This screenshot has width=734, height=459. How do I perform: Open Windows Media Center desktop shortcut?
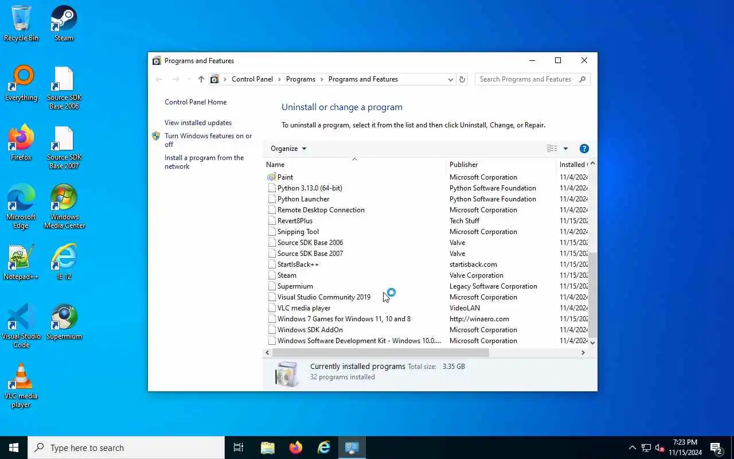pyautogui.click(x=64, y=207)
